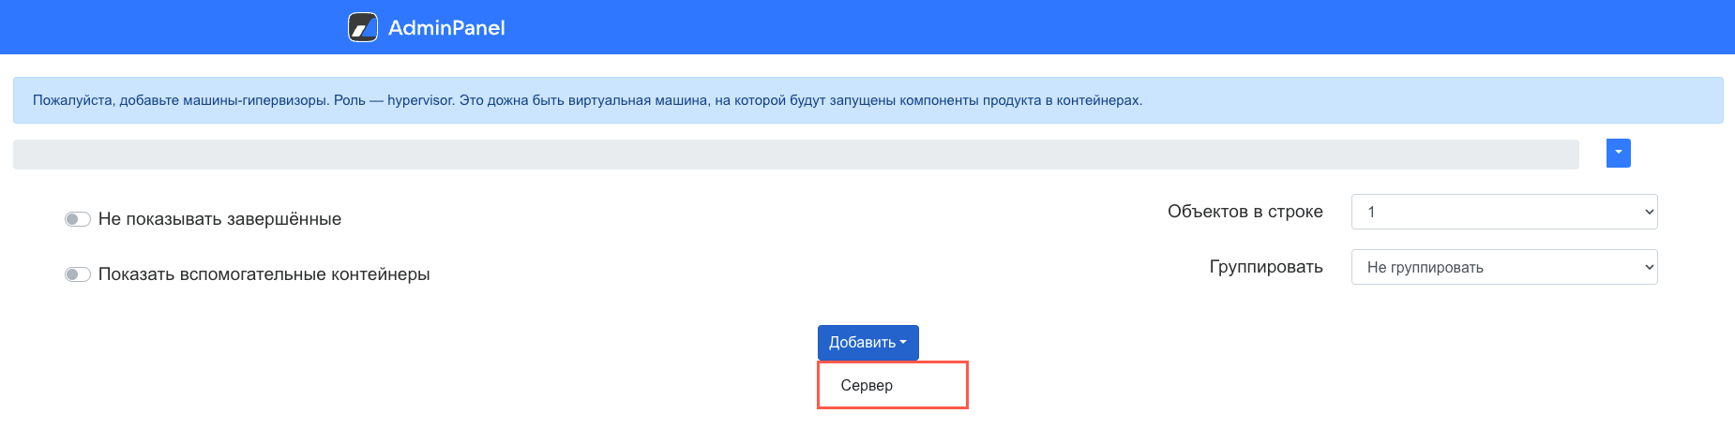Click the "Группировать" label
Image resolution: width=1735 pixels, height=443 pixels.
pos(1265,267)
